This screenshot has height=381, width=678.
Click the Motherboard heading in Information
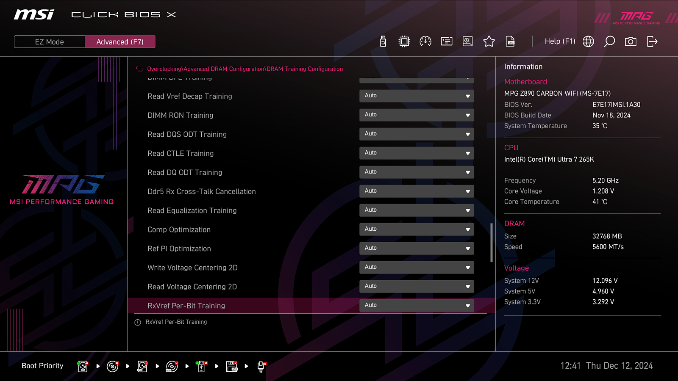tap(525, 82)
